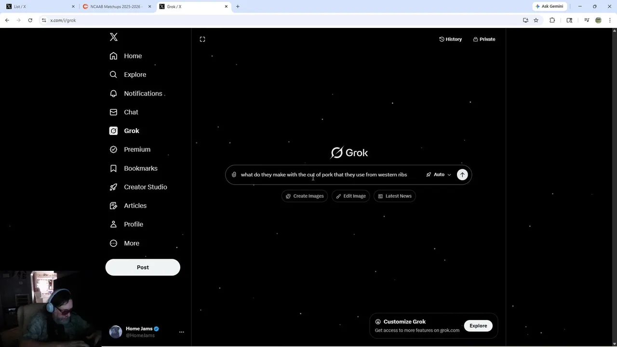
Task: Click the Grok icon in sidebar
Action: click(113, 131)
